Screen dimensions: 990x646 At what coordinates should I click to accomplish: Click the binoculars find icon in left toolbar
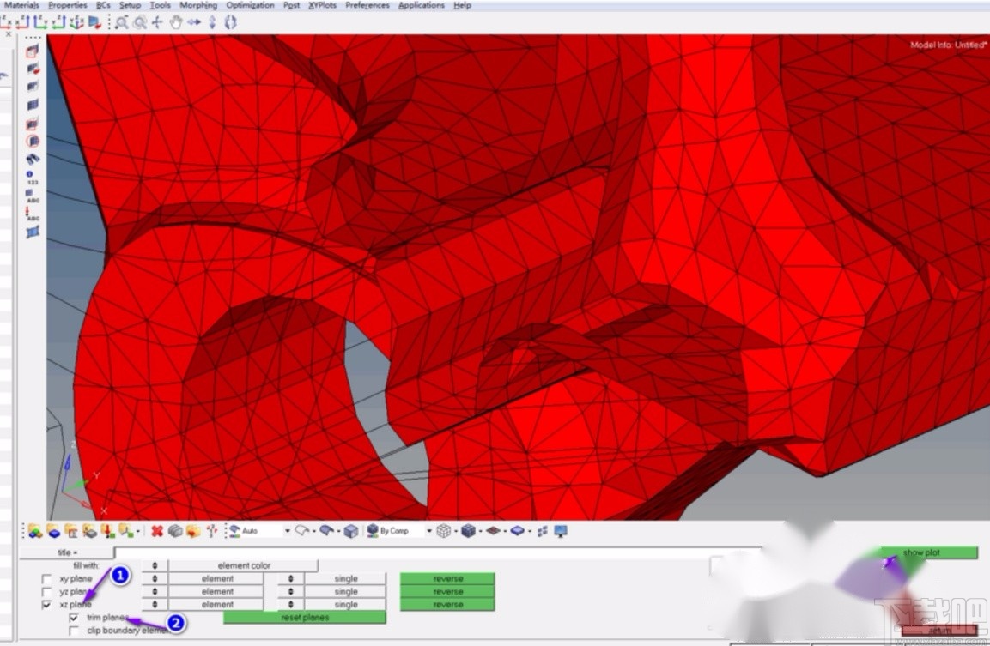33,160
